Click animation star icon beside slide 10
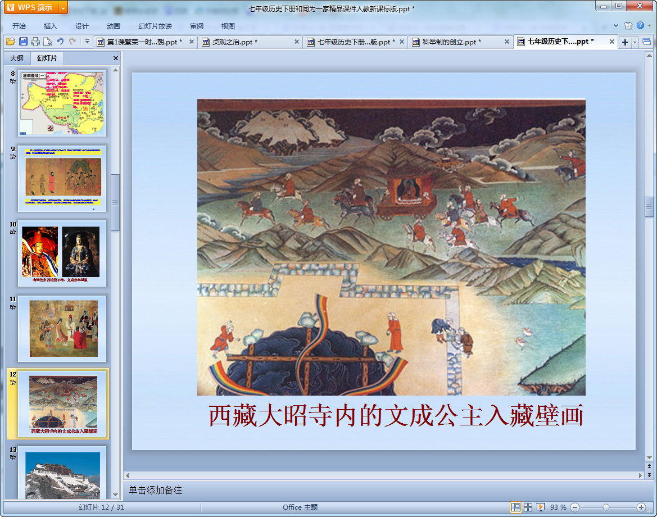This screenshot has height=517, width=657. 13,232
